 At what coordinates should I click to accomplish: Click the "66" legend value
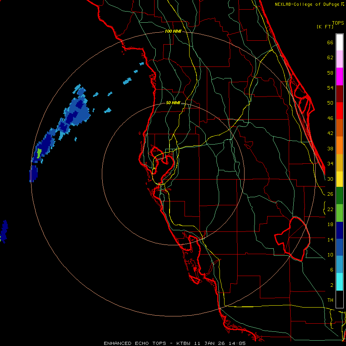click(330, 42)
